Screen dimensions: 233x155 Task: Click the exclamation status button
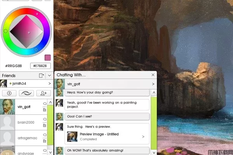click(x=9, y=93)
